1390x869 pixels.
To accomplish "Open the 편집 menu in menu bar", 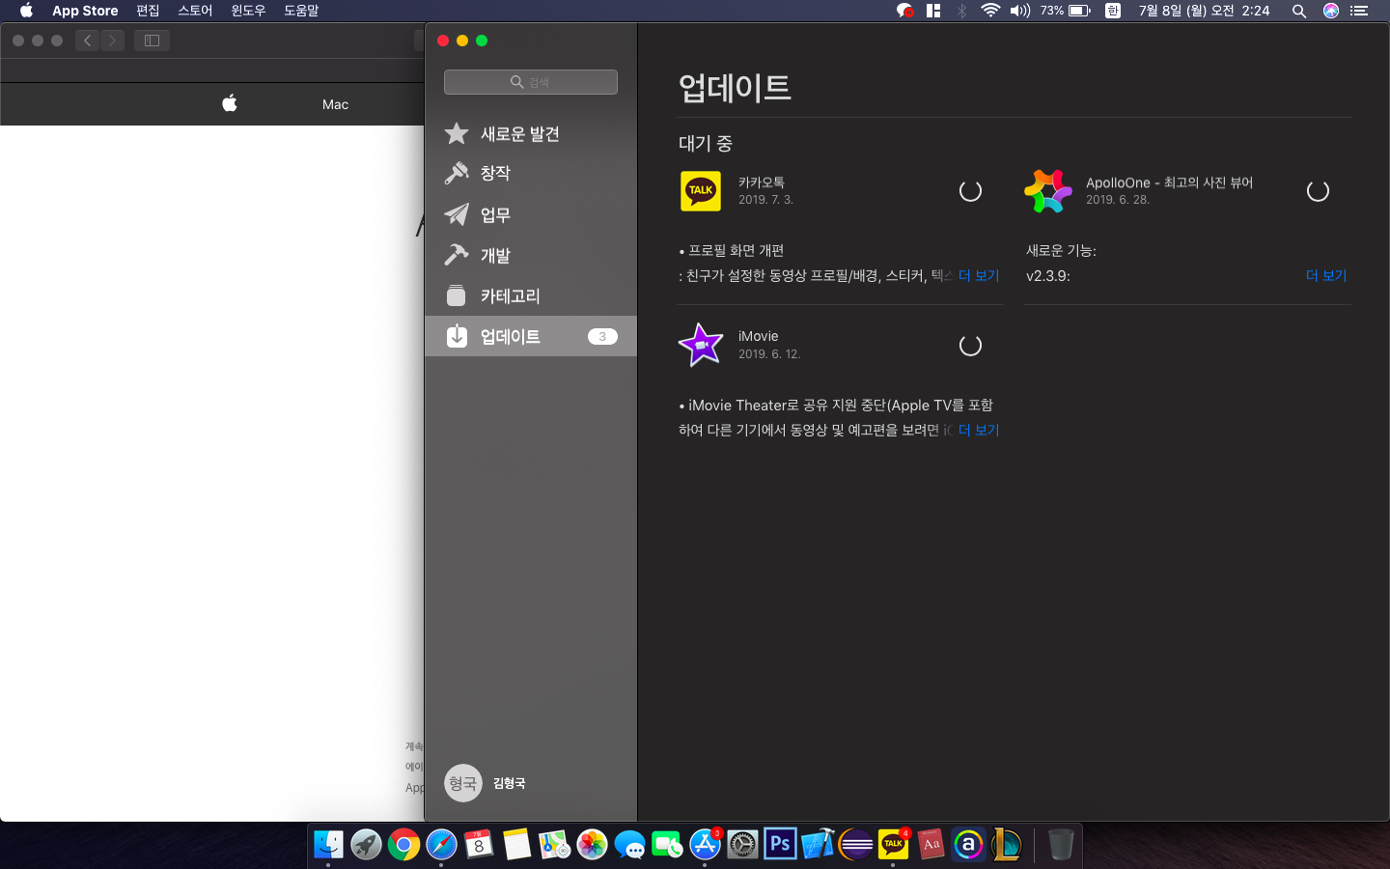I will [x=148, y=11].
